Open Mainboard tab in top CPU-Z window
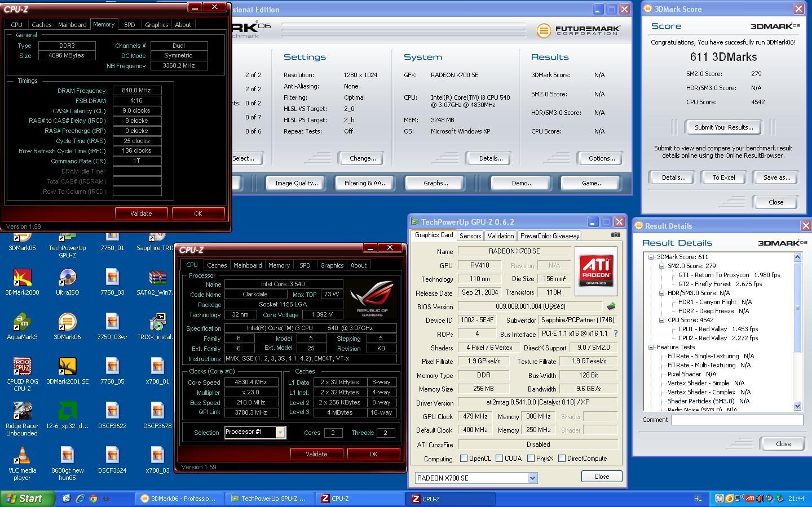Screen dimensions: 812x507 tap(72, 25)
